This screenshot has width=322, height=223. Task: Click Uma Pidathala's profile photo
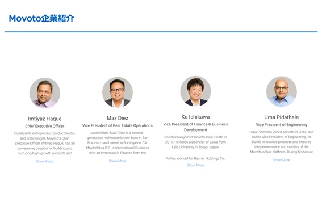point(282,92)
